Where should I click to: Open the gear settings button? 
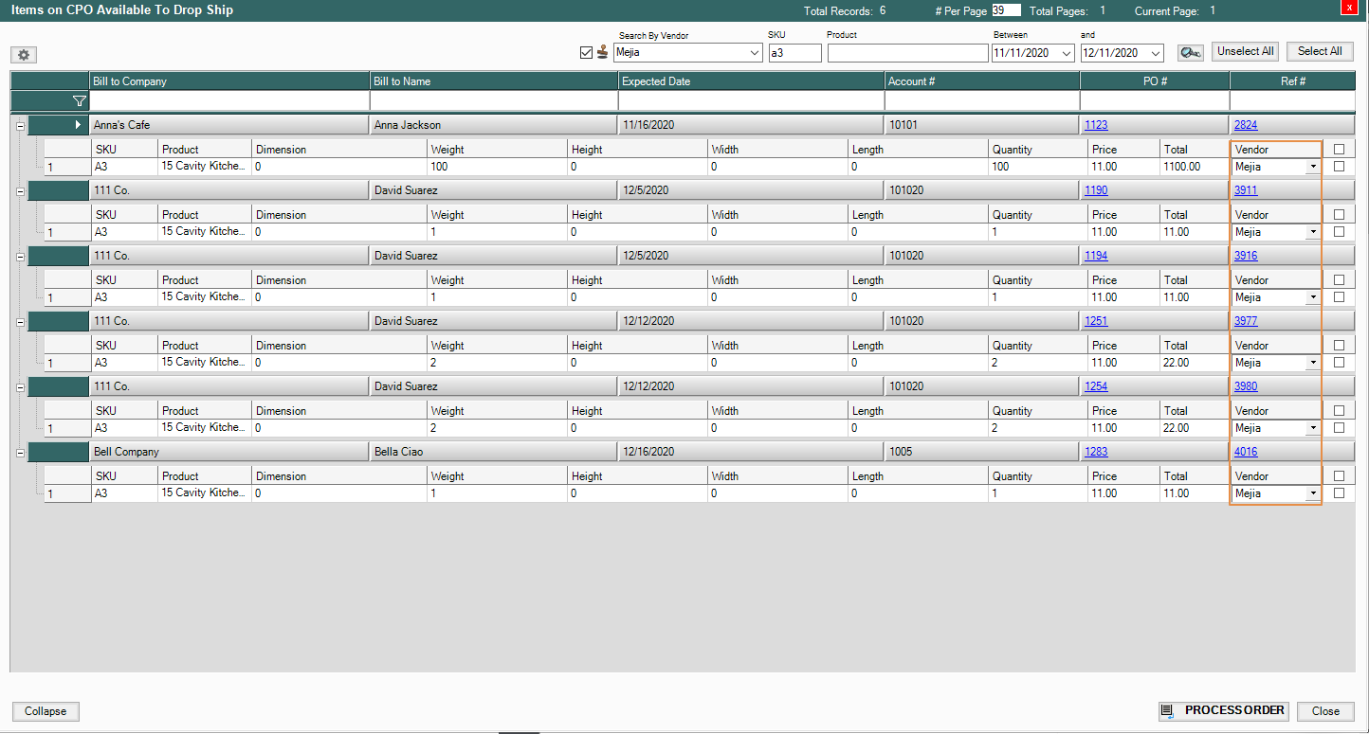point(24,55)
